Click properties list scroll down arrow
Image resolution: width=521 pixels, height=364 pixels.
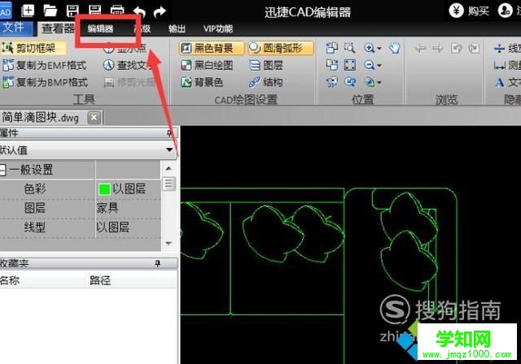point(169,243)
